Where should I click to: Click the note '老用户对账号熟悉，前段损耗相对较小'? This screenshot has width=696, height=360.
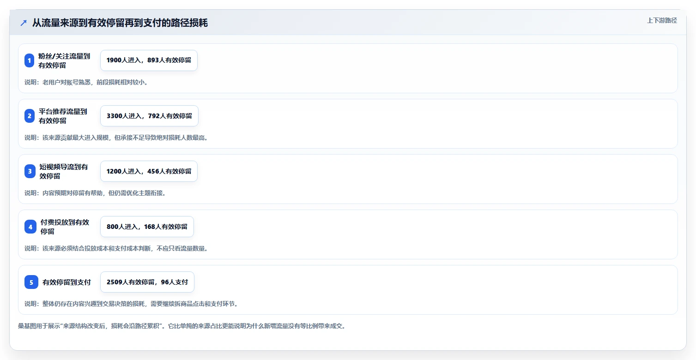(x=86, y=82)
